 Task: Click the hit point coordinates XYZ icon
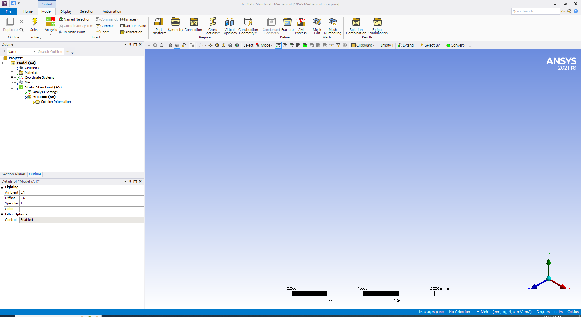332,45
